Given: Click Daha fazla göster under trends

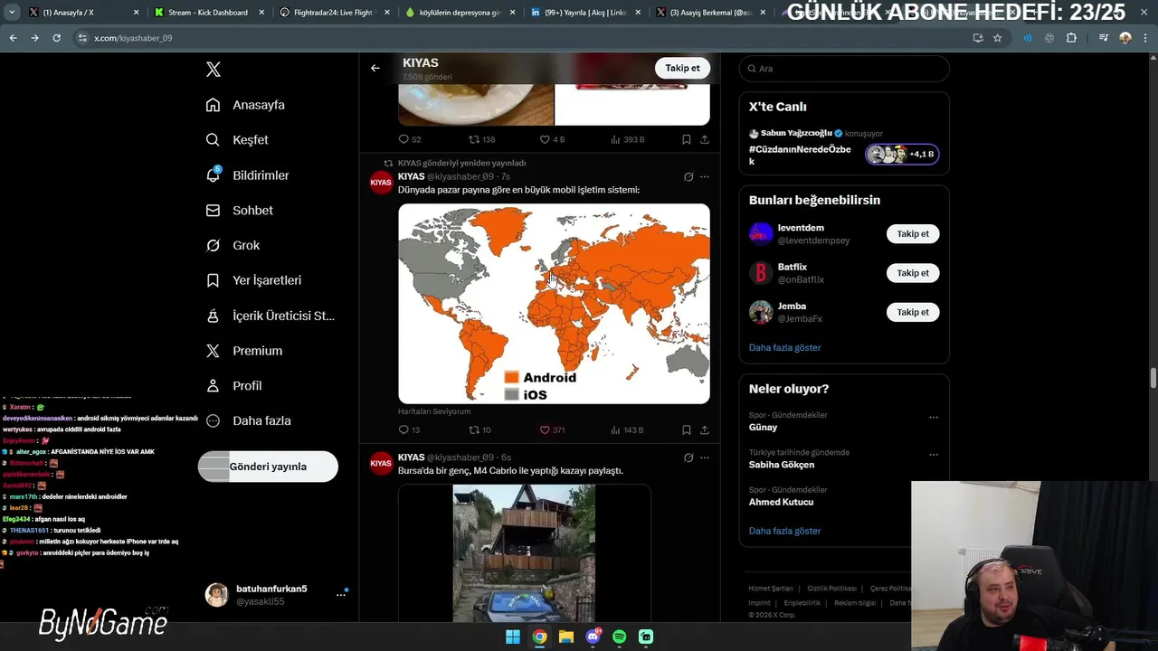Looking at the screenshot, I should 784,531.
